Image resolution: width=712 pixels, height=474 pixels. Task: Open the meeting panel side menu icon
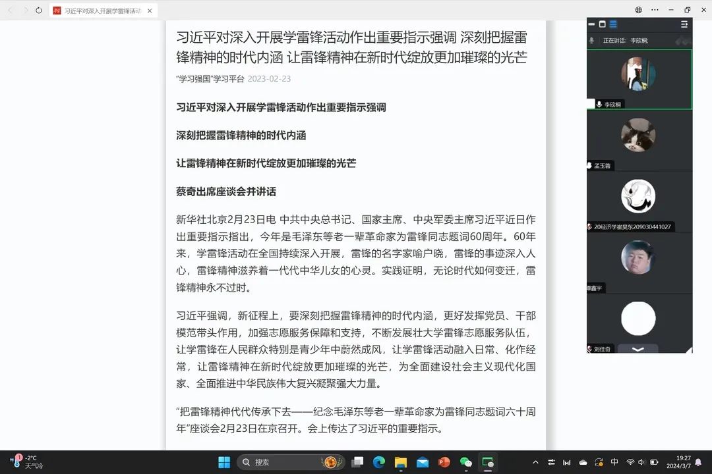coord(684,24)
